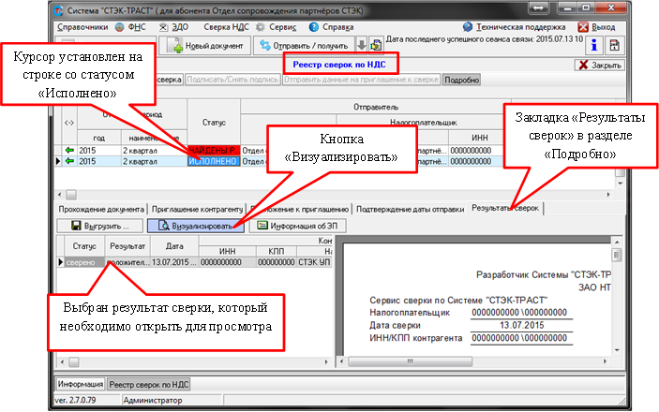Click right arrow of the results table's horizontal scrollbar
The height and width of the screenshot is (412, 659).
326,362
